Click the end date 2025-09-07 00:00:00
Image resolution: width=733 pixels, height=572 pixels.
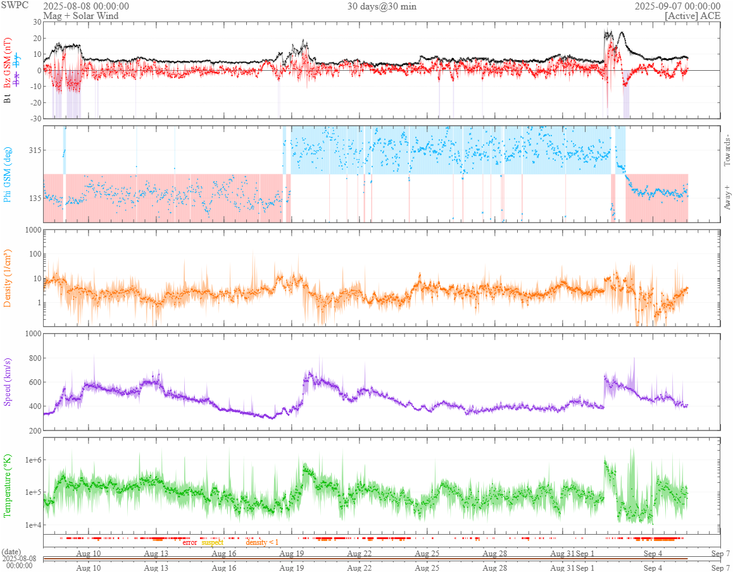pos(677,6)
